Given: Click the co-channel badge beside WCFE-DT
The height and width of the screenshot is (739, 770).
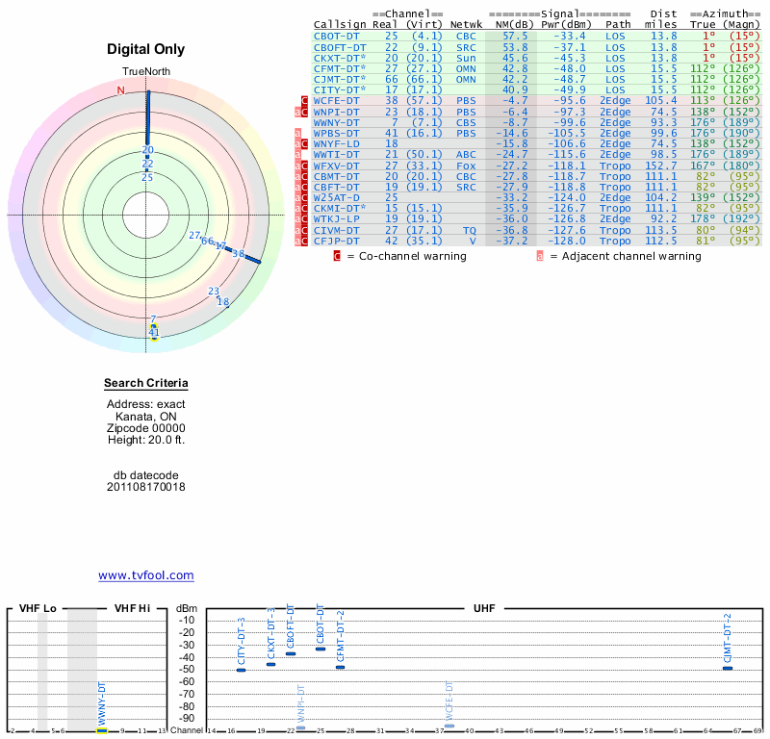Looking at the screenshot, I should click(x=304, y=101).
